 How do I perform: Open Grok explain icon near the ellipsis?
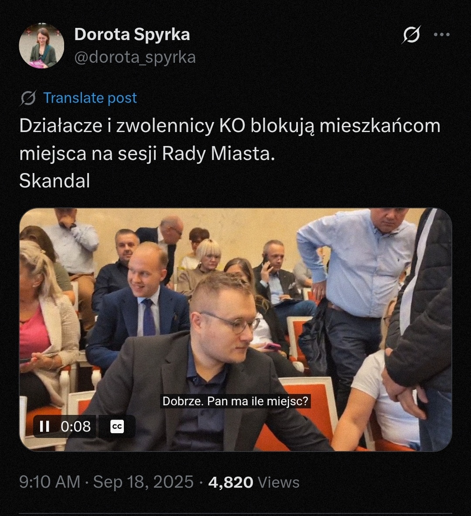tap(411, 34)
